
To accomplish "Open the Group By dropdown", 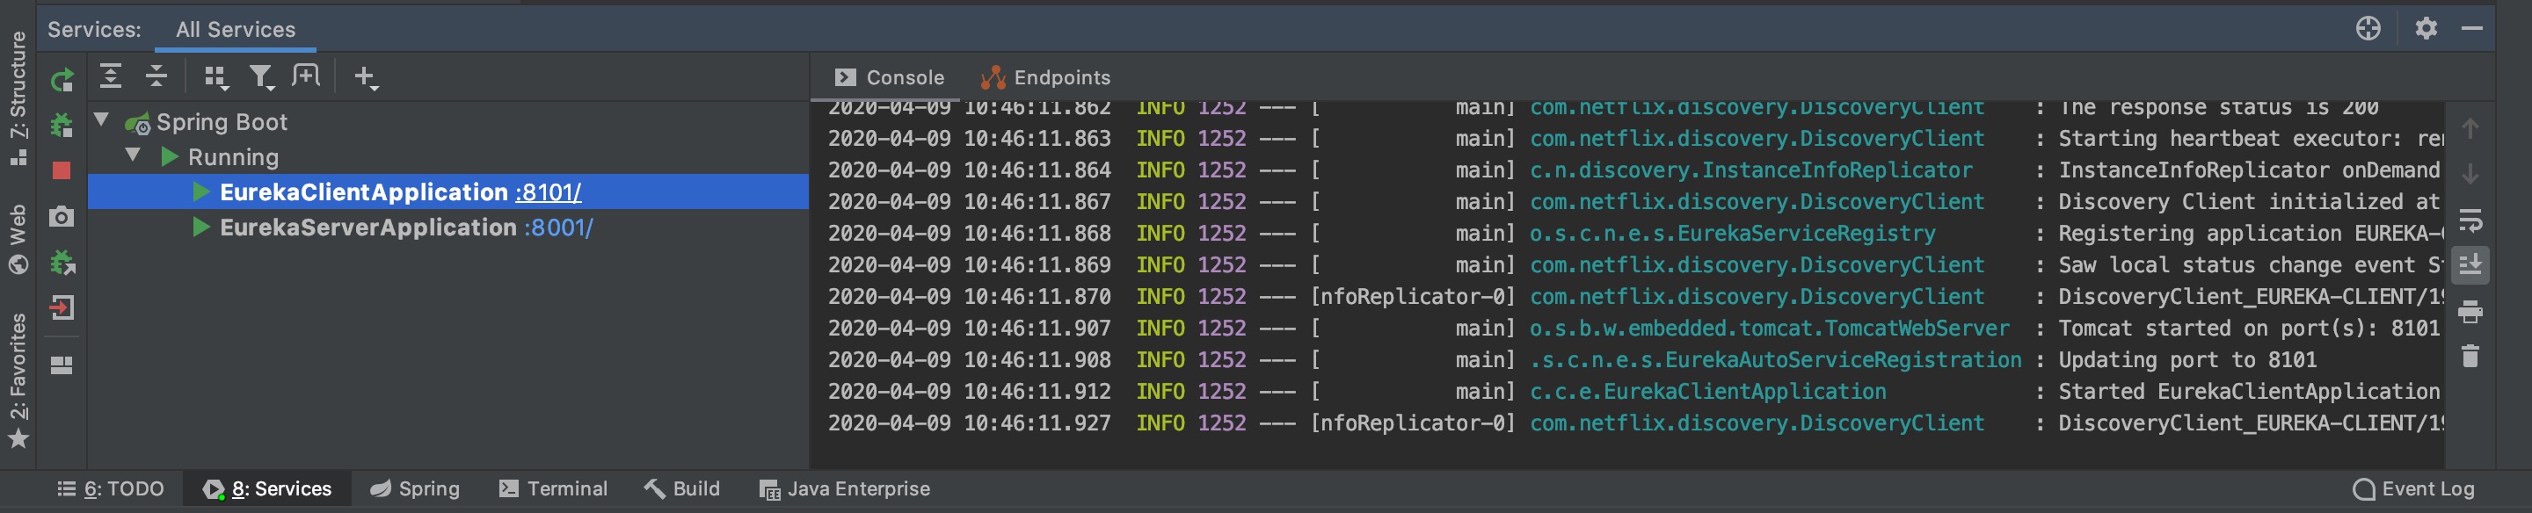I will tap(215, 76).
